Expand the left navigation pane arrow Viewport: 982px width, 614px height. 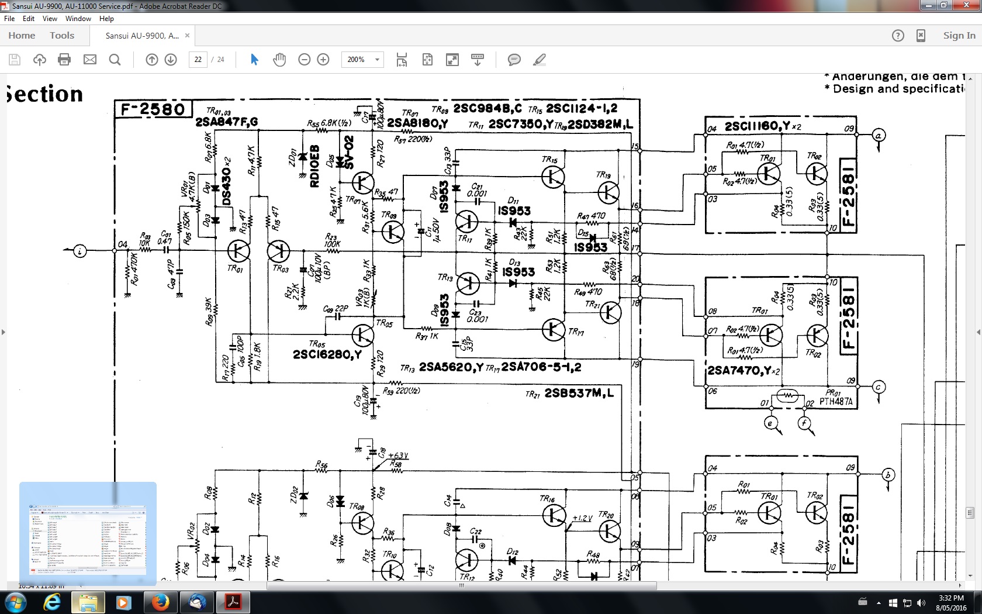[4, 332]
